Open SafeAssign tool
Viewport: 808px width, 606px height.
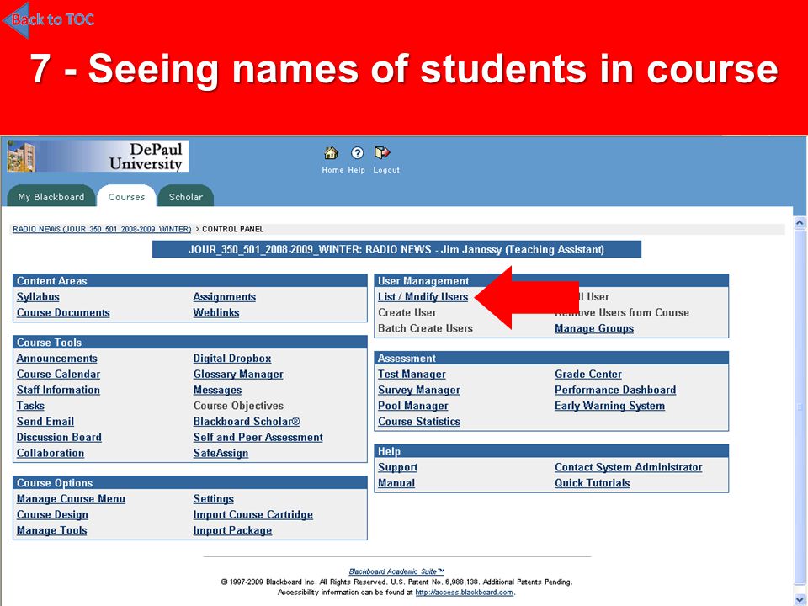221,453
